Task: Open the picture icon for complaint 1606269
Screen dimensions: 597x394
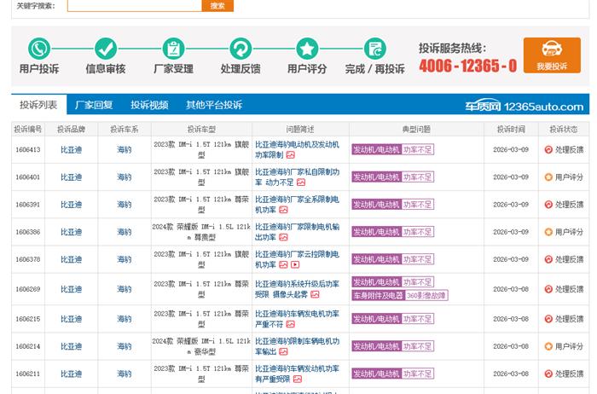Action: (x=315, y=295)
